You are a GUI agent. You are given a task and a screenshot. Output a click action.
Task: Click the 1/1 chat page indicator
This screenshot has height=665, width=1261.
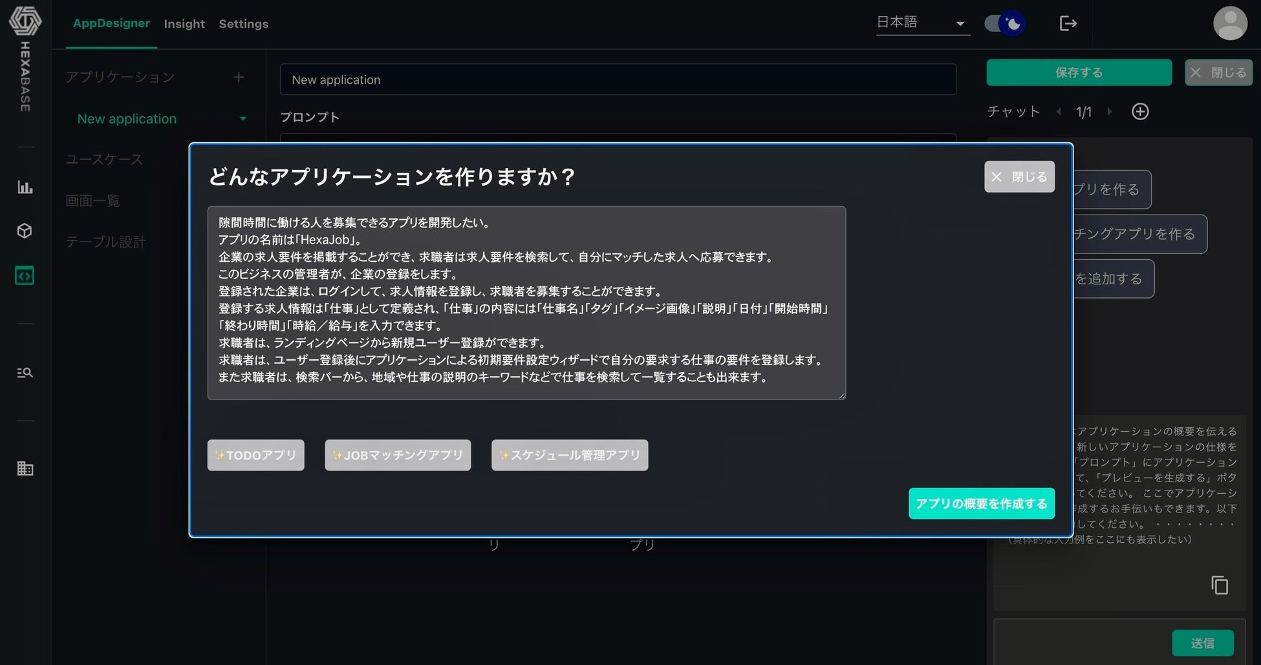coord(1084,112)
